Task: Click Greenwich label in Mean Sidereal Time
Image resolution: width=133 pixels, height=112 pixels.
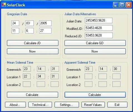Action: click(14, 70)
